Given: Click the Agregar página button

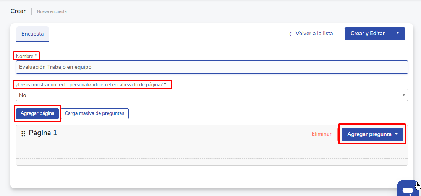Looking at the screenshot, I should click(x=37, y=113).
